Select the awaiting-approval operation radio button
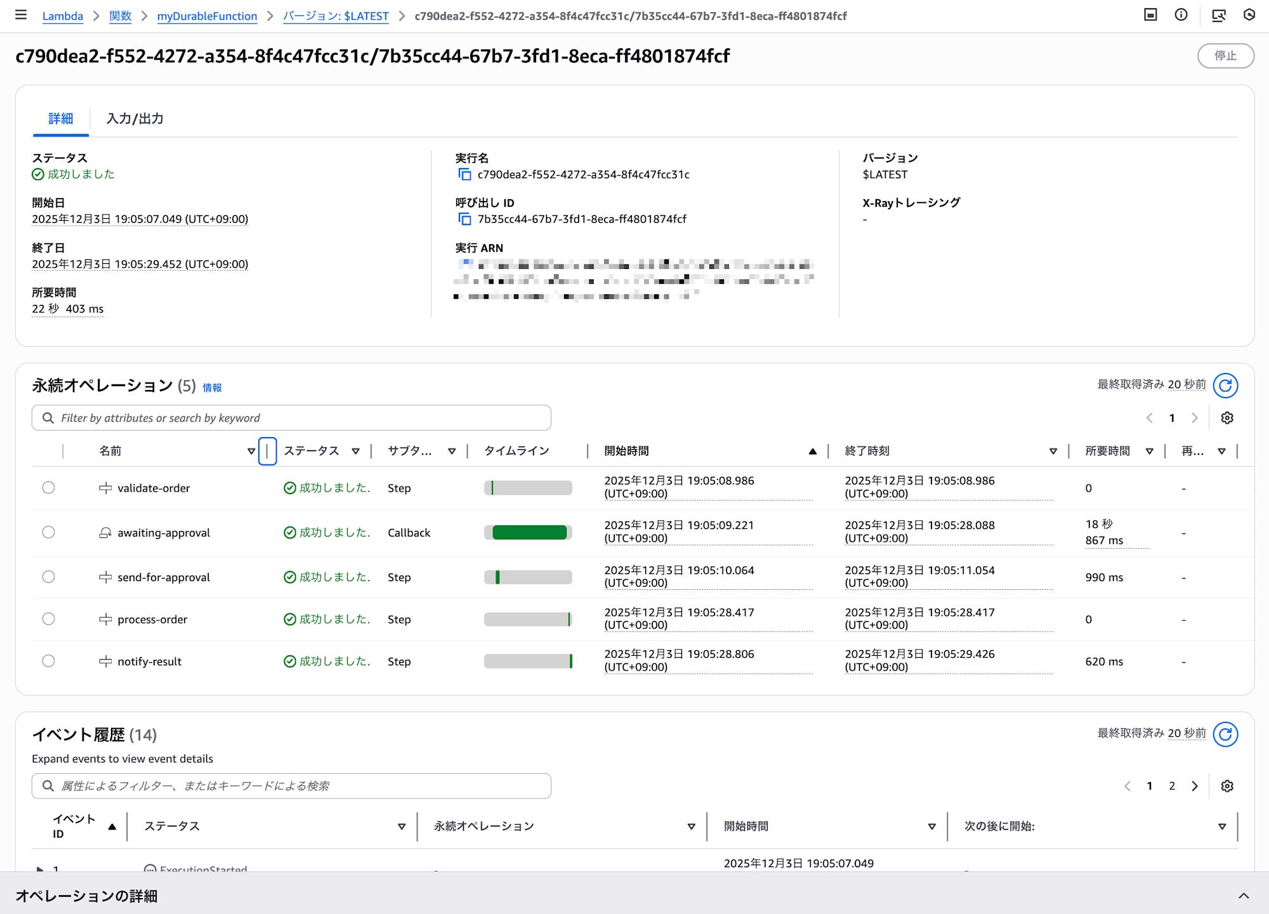 click(49, 532)
